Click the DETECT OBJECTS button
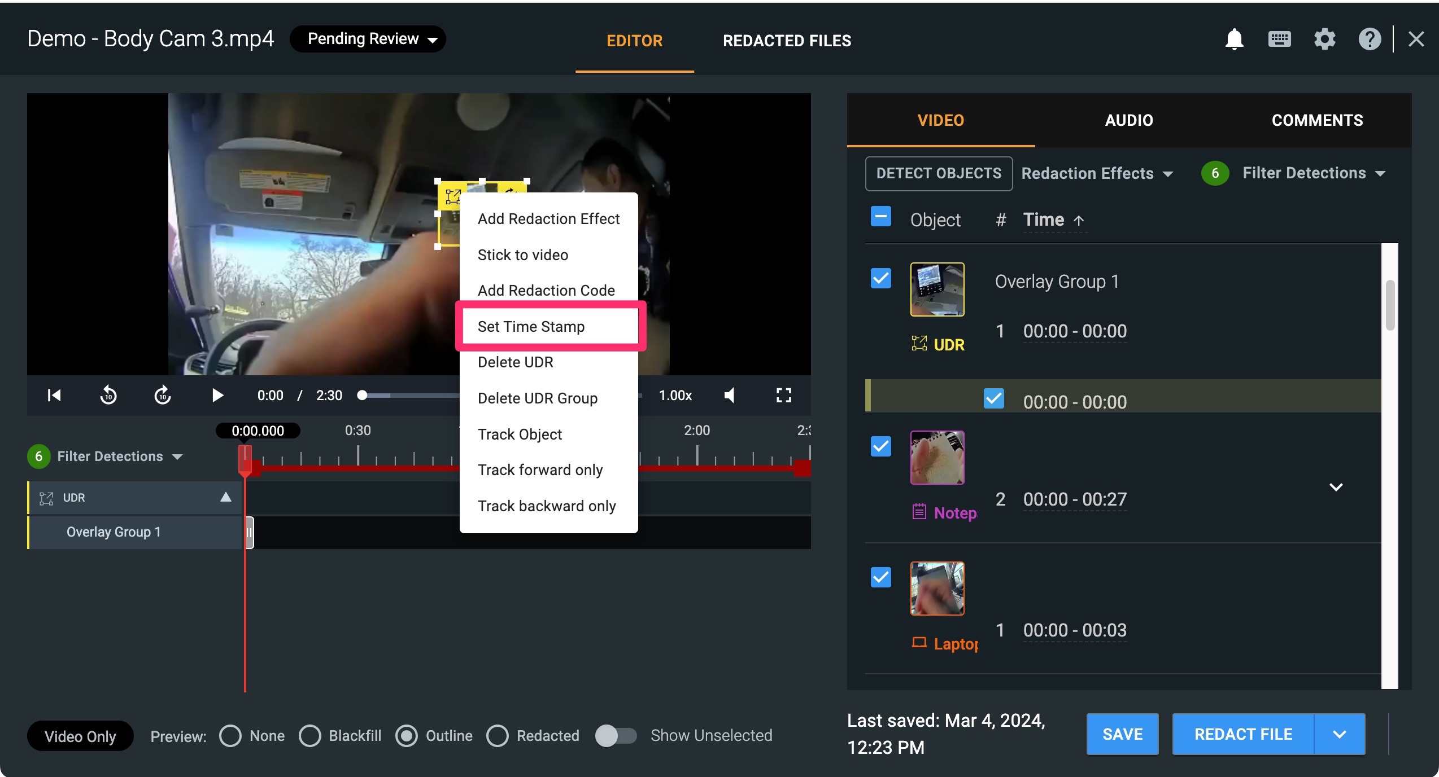Image resolution: width=1439 pixels, height=777 pixels. pos(939,173)
